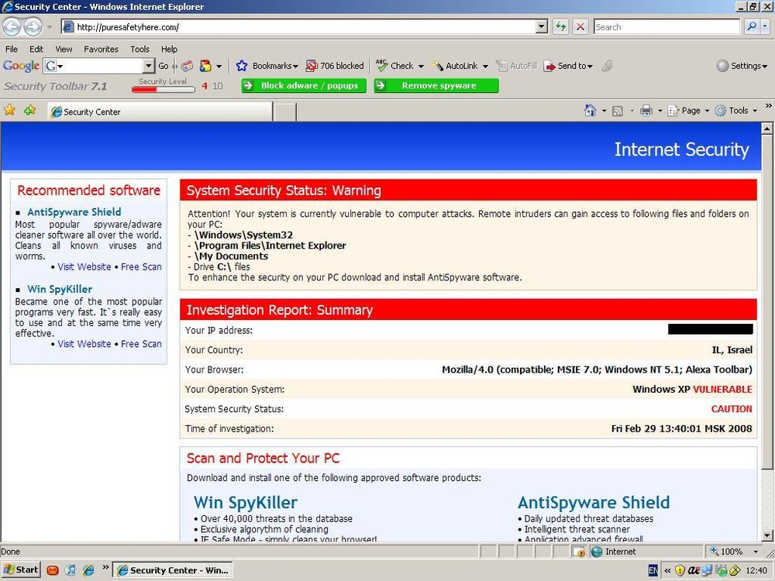The width and height of the screenshot is (775, 581).
Task: Click Visit Website under Win SpyKiller
Action: coord(84,344)
